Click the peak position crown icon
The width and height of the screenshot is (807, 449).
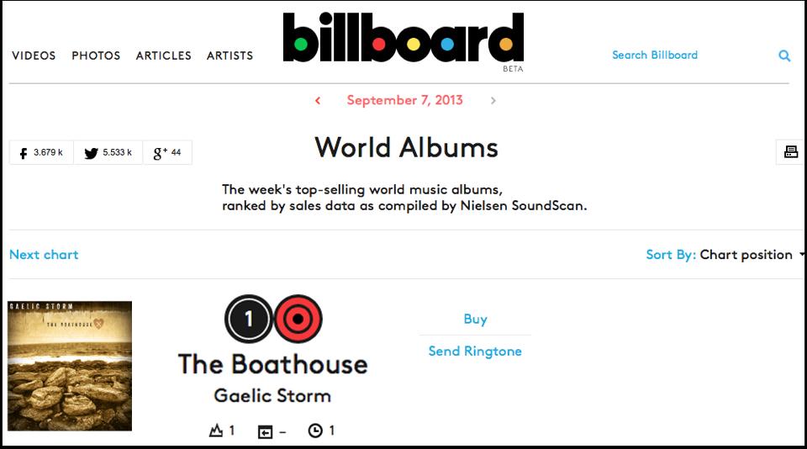pyautogui.click(x=216, y=430)
